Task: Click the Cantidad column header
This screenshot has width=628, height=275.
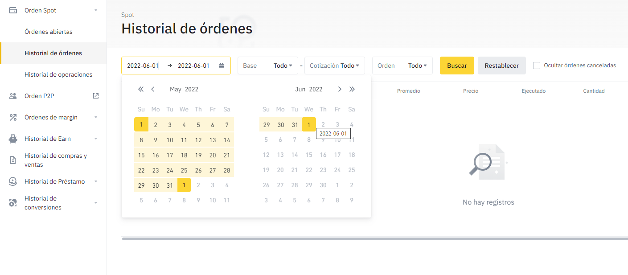Action: click(594, 91)
